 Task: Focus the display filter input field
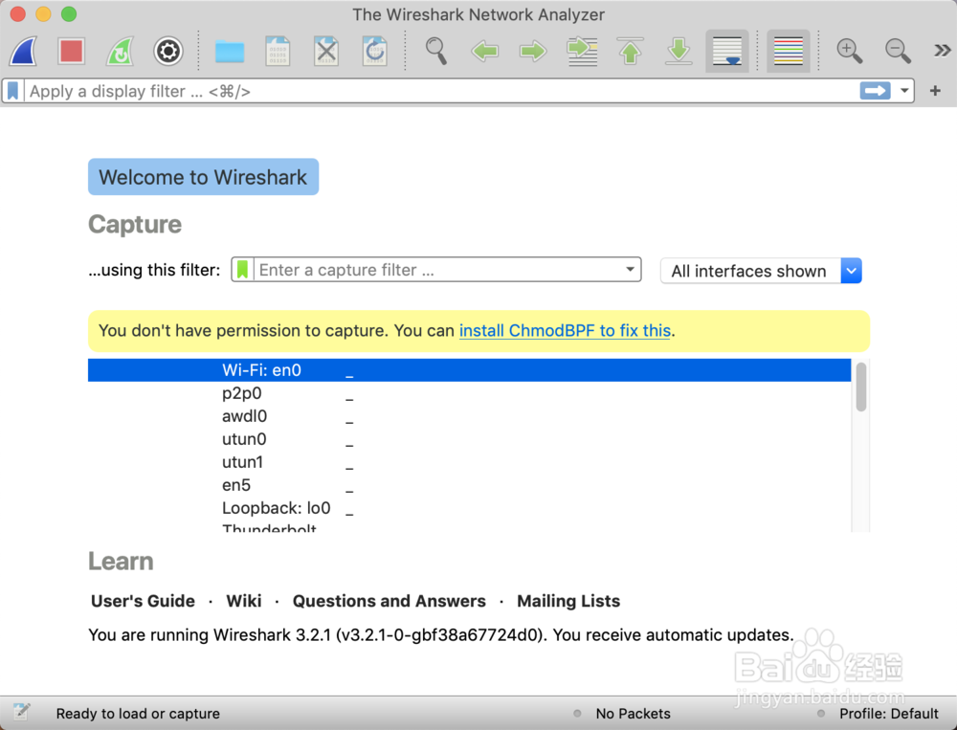coord(440,91)
